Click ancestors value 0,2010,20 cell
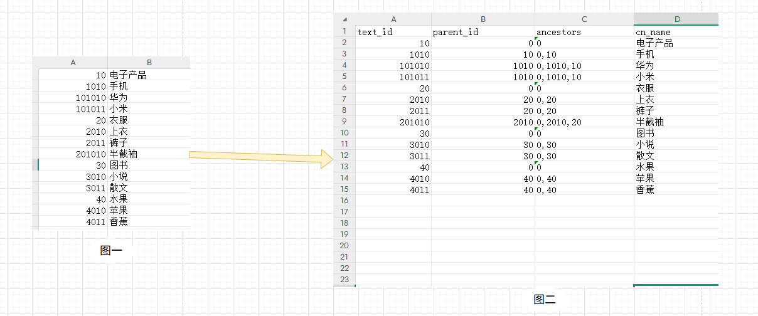The image size is (758, 316). (584, 122)
